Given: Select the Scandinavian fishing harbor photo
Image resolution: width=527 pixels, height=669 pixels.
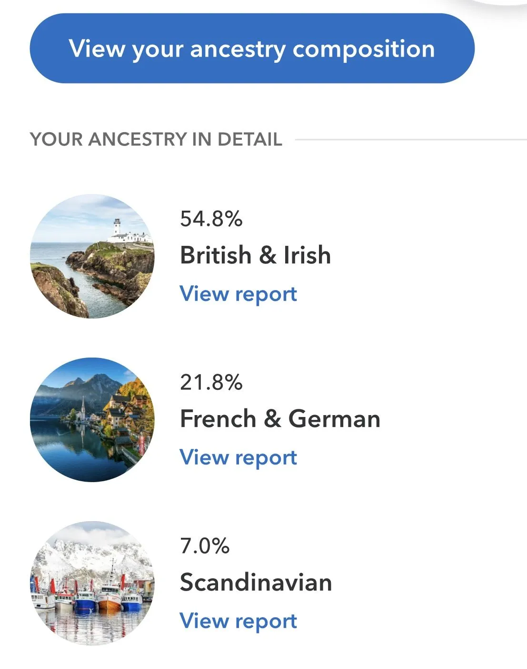Looking at the screenshot, I should (x=92, y=583).
